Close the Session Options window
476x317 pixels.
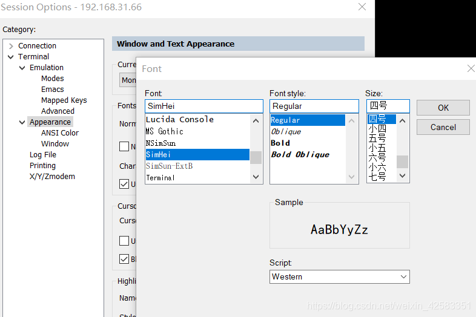pos(362,7)
